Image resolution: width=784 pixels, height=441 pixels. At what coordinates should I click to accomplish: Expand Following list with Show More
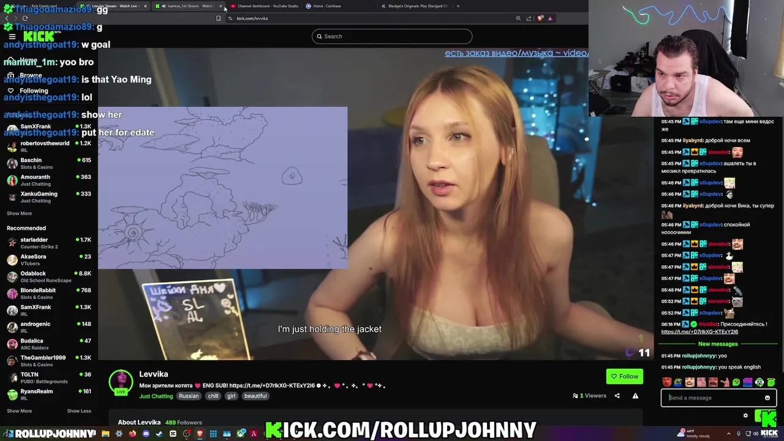point(19,213)
